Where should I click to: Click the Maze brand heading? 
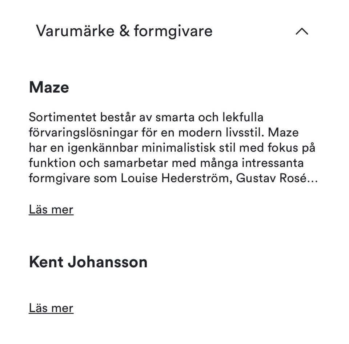coord(49,87)
